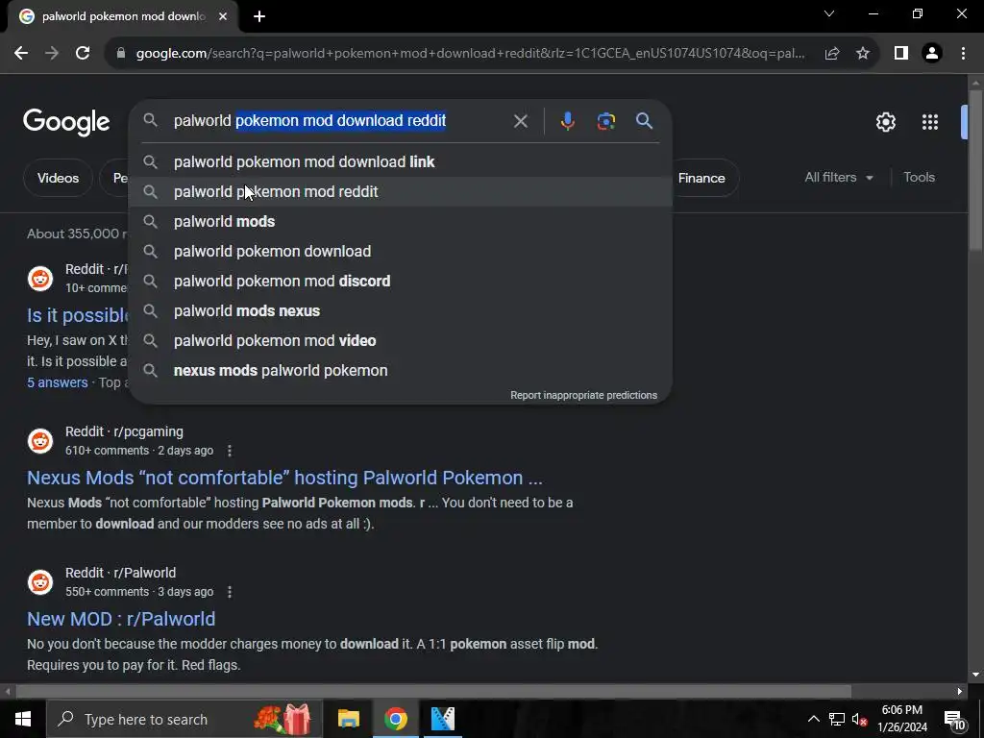Click the browser forward arrow
The image size is (984, 738).
52,54
